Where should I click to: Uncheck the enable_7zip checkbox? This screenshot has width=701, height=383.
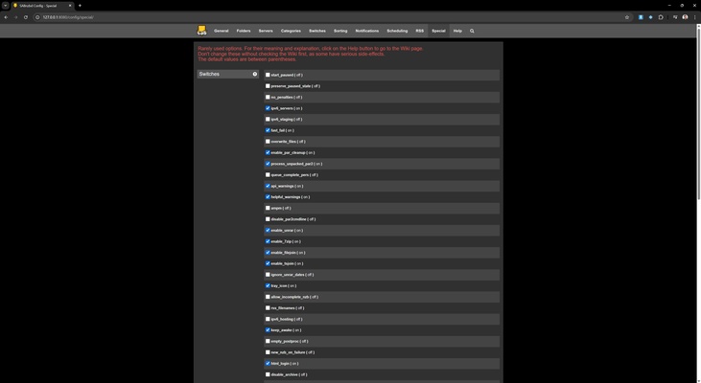point(268,241)
